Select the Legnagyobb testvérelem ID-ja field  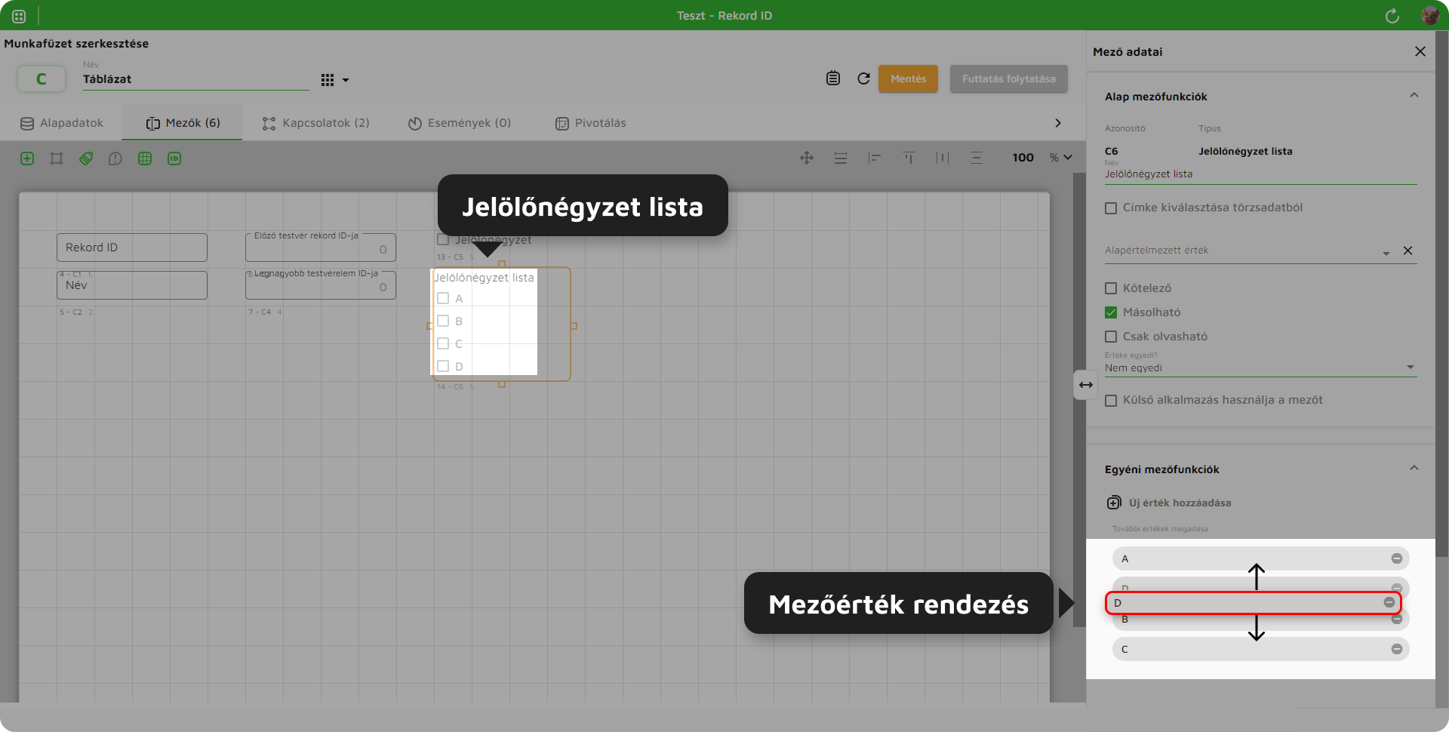(x=321, y=285)
